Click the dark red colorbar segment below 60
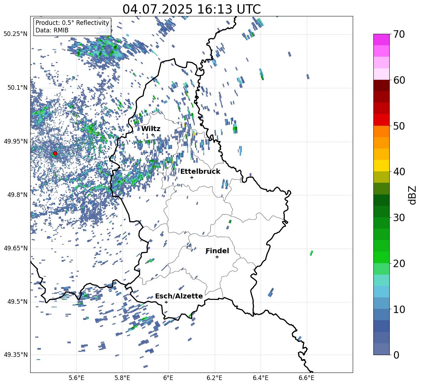Viewport: 421px width, 385px height. (x=381, y=85)
